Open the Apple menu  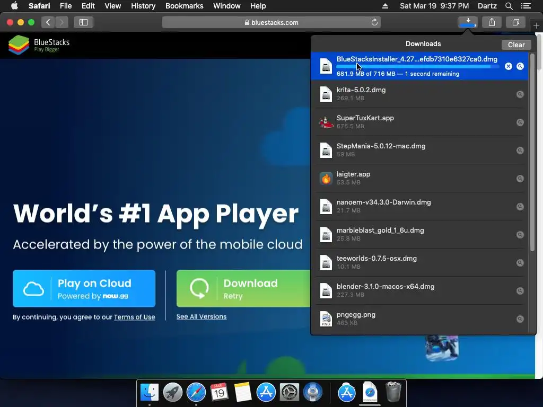click(x=14, y=6)
